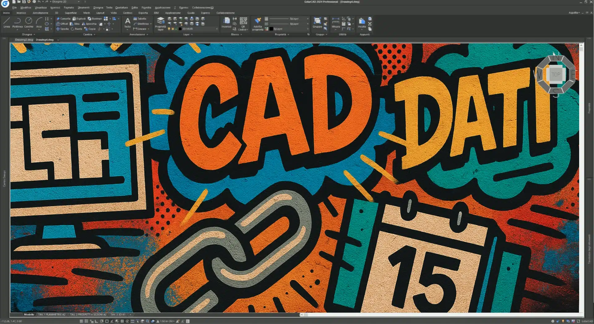Screen dimensions: 594x324
Task: Click the black 2D MURI layer color swatch
Action: (180, 29)
